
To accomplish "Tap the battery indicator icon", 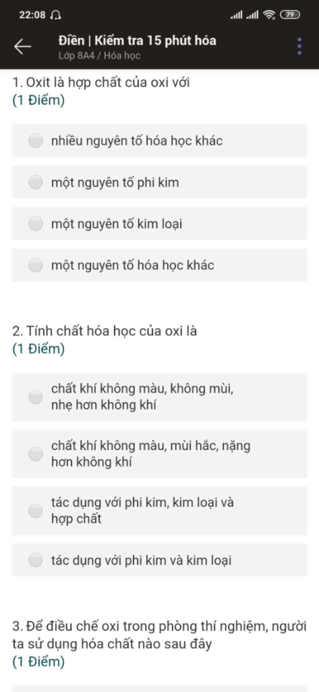I will click(x=290, y=15).
